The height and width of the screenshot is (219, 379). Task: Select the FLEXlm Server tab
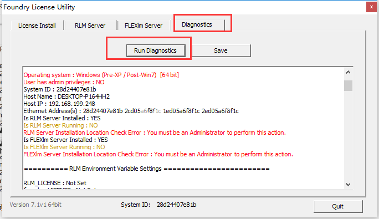click(x=144, y=26)
